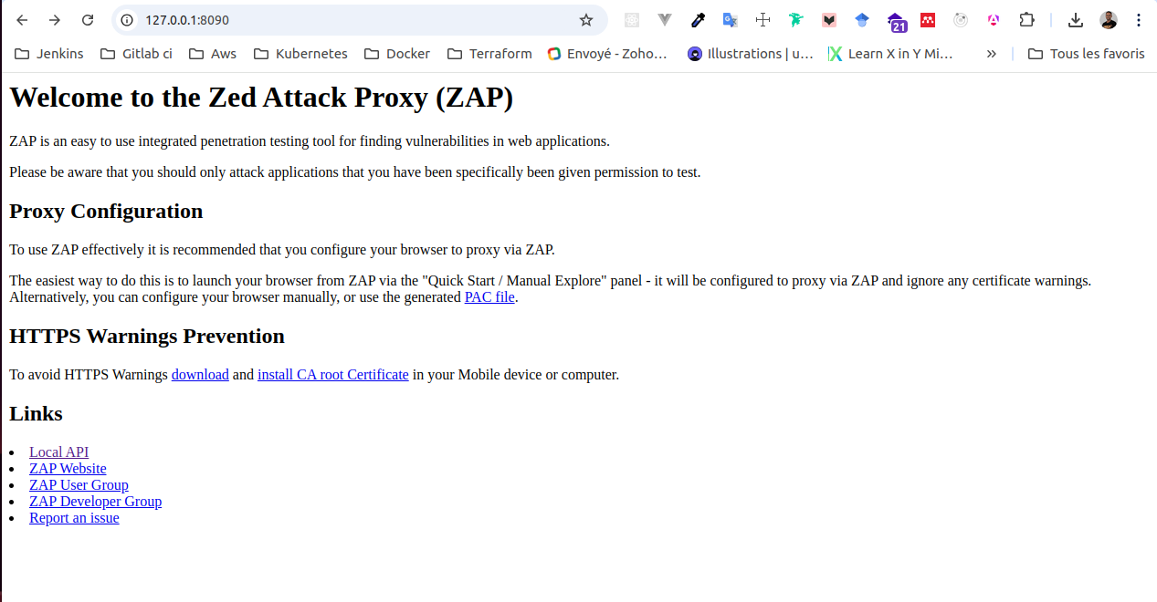Reload the ZAP welcome page

point(88,20)
